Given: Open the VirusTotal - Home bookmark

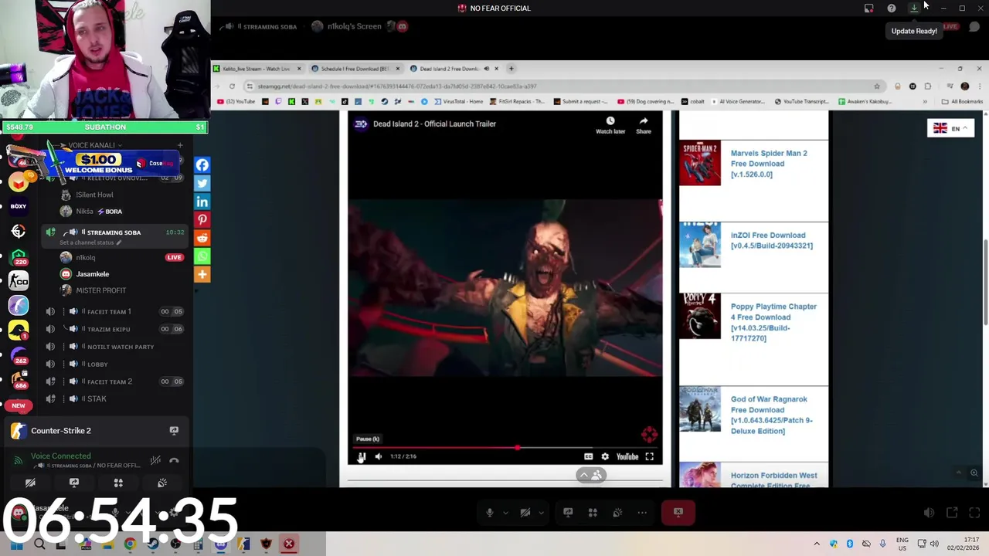Looking at the screenshot, I should coord(459,101).
